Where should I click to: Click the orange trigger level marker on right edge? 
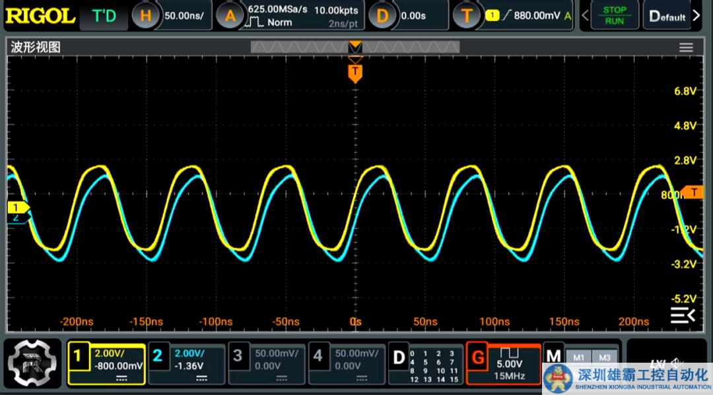pyautogui.click(x=693, y=192)
